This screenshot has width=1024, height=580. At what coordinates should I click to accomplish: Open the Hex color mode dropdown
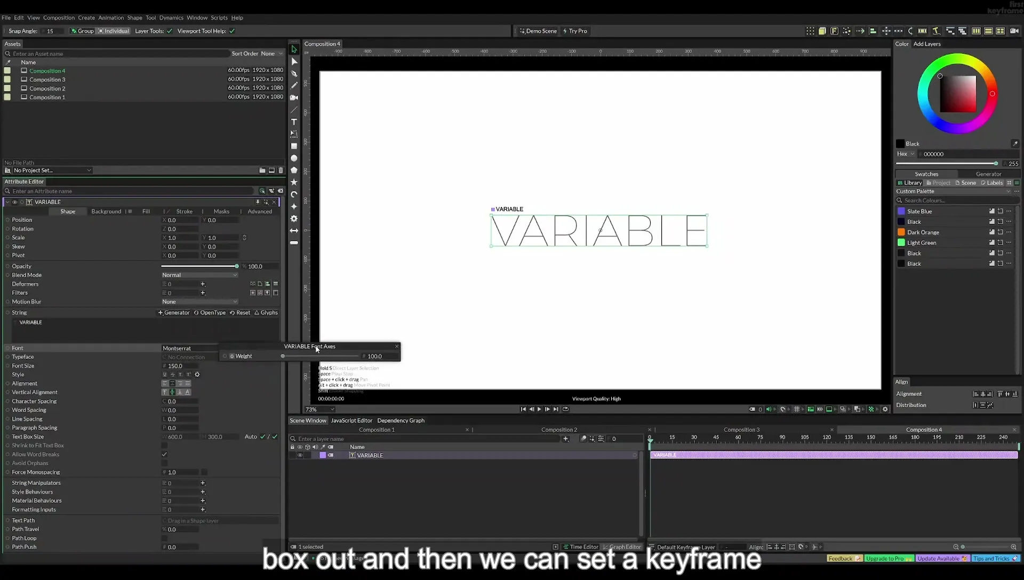(905, 154)
